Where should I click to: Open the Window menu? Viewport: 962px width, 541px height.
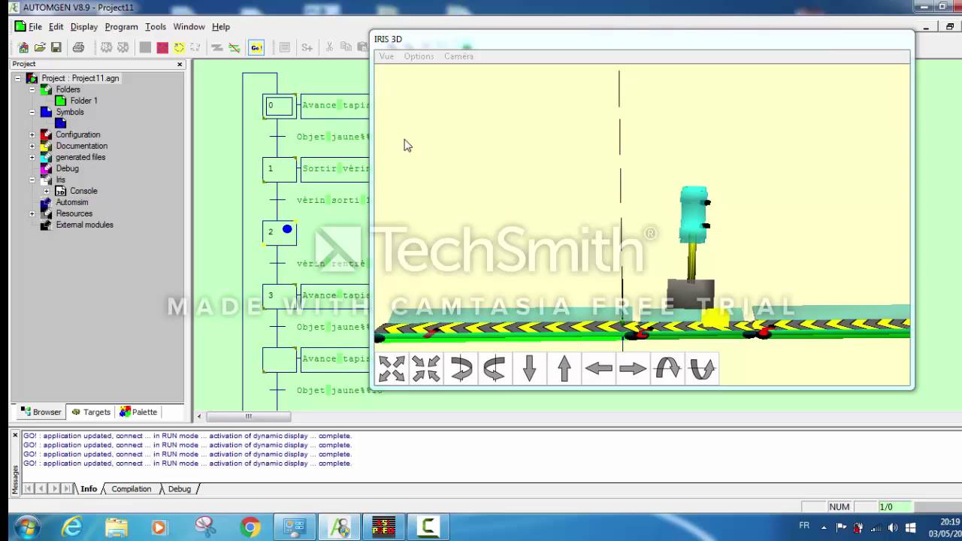pos(189,26)
